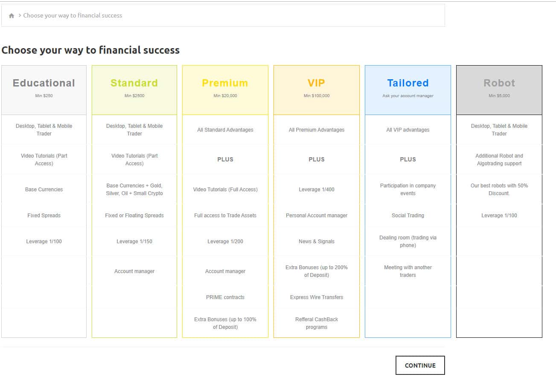Click the home icon in breadcrumb
The width and height of the screenshot is (556, 377).
(12, 16)
